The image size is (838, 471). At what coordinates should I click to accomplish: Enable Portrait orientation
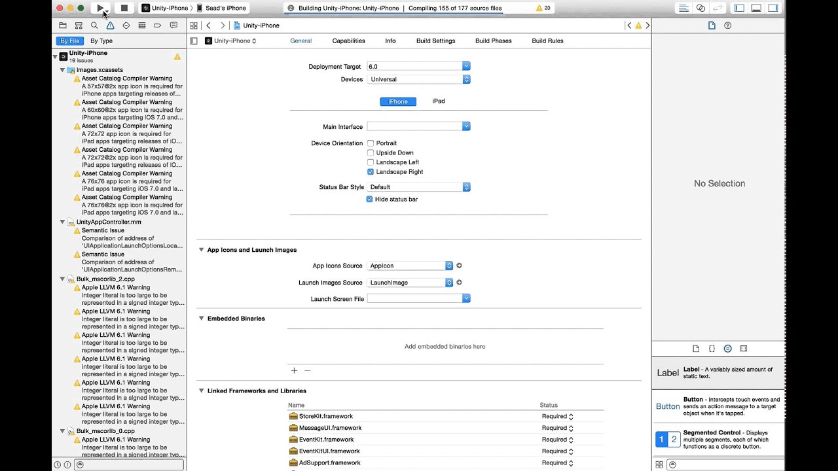coord(371,143)
